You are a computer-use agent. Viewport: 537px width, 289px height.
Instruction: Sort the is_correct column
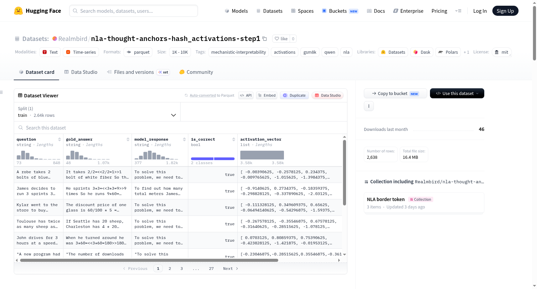[234, 139]
